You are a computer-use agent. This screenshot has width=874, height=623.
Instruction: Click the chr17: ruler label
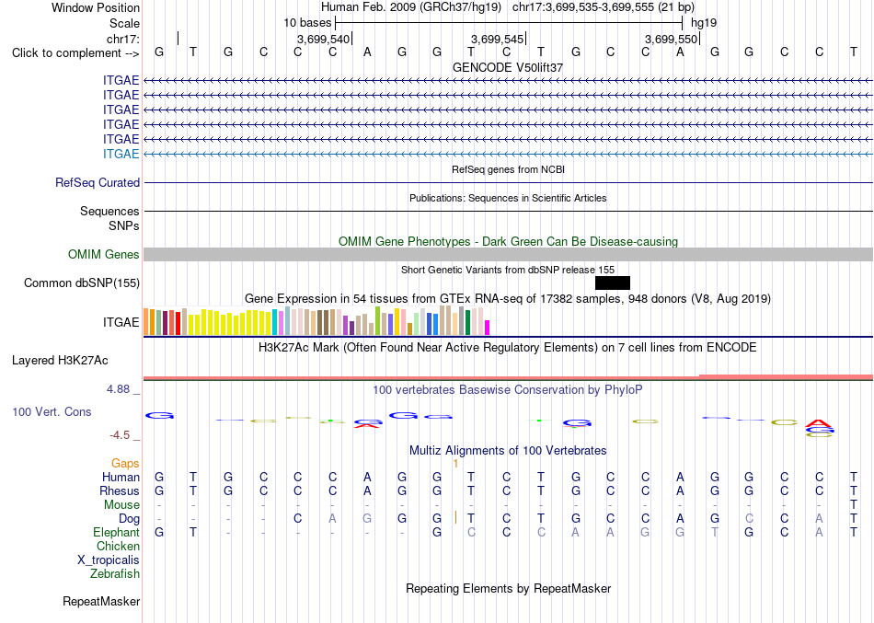point(123,39)
